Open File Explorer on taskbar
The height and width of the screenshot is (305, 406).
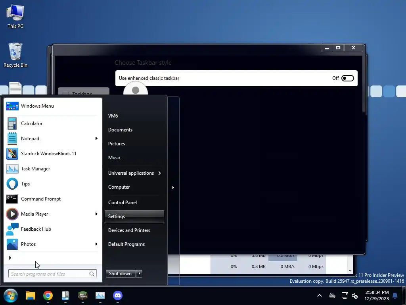click(x=30, y=295)
